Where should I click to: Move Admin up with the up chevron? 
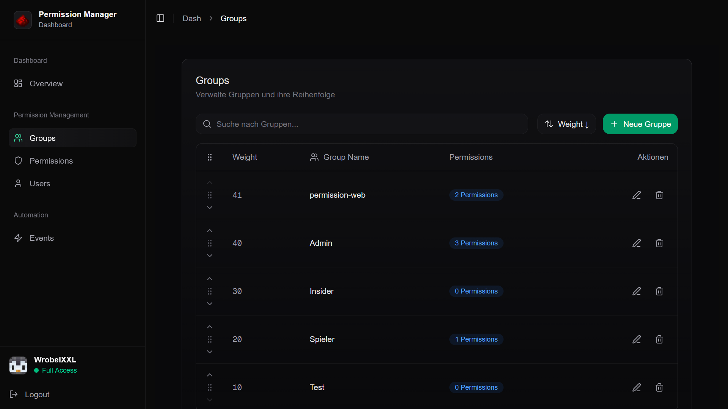(210, 231)
